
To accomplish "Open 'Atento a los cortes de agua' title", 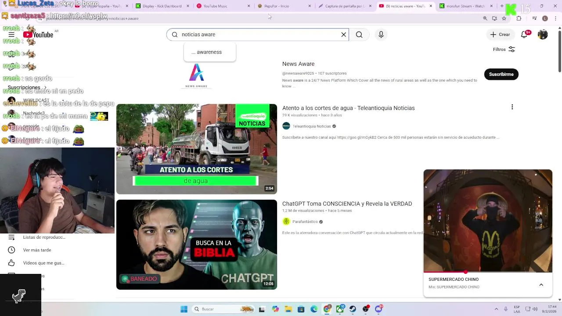I will (x=348, y=108).
